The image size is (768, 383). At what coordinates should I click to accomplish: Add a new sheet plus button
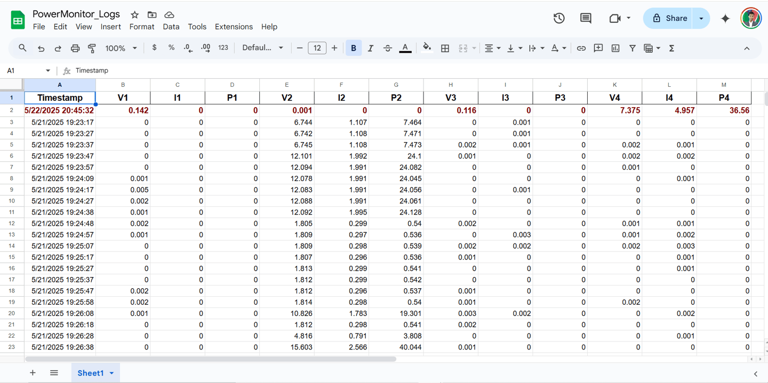click(33, 373)
